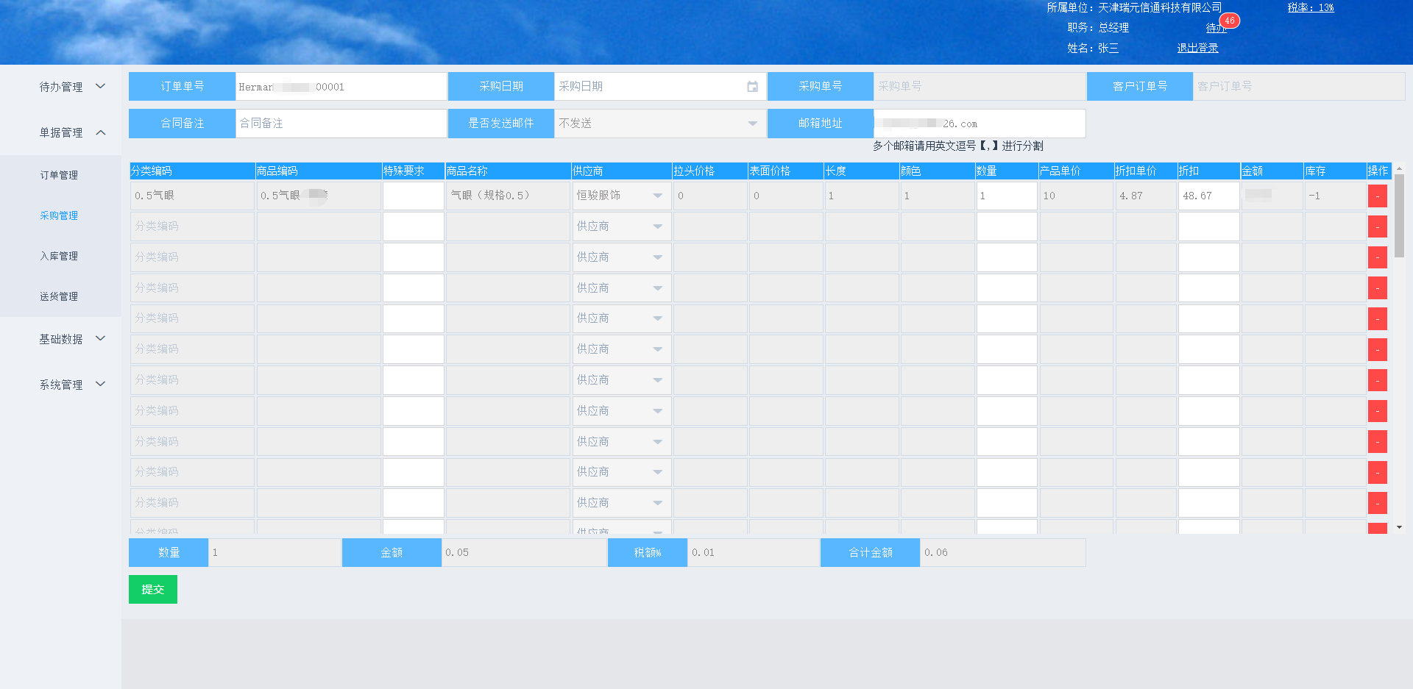Select 送货管理 in the sidebar

[x=59, y=296]
